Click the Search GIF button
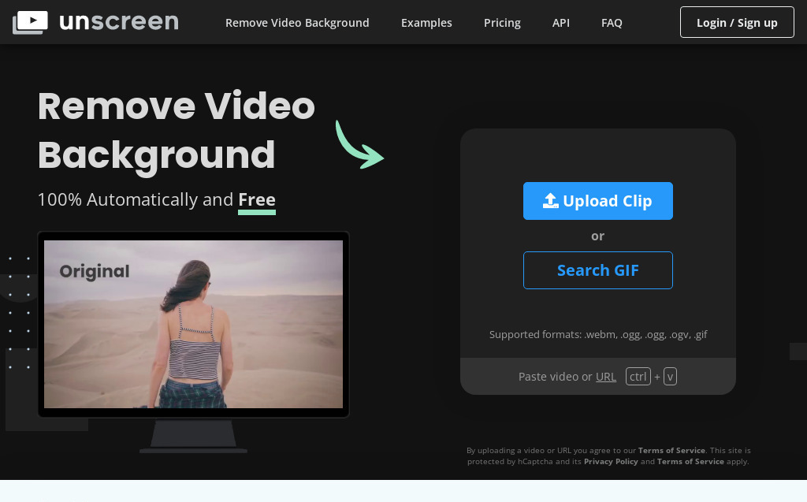The image size is (807, 502). [598, 270]
